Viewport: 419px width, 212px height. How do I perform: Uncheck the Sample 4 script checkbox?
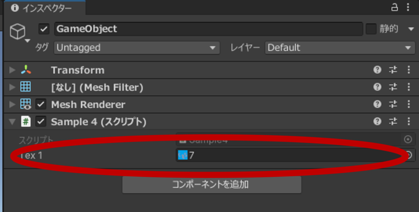(x=41, y=122)
